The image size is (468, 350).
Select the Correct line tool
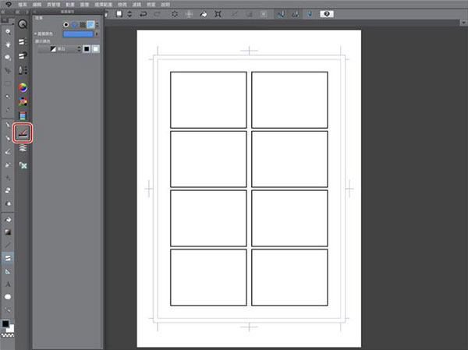point(8,309)
